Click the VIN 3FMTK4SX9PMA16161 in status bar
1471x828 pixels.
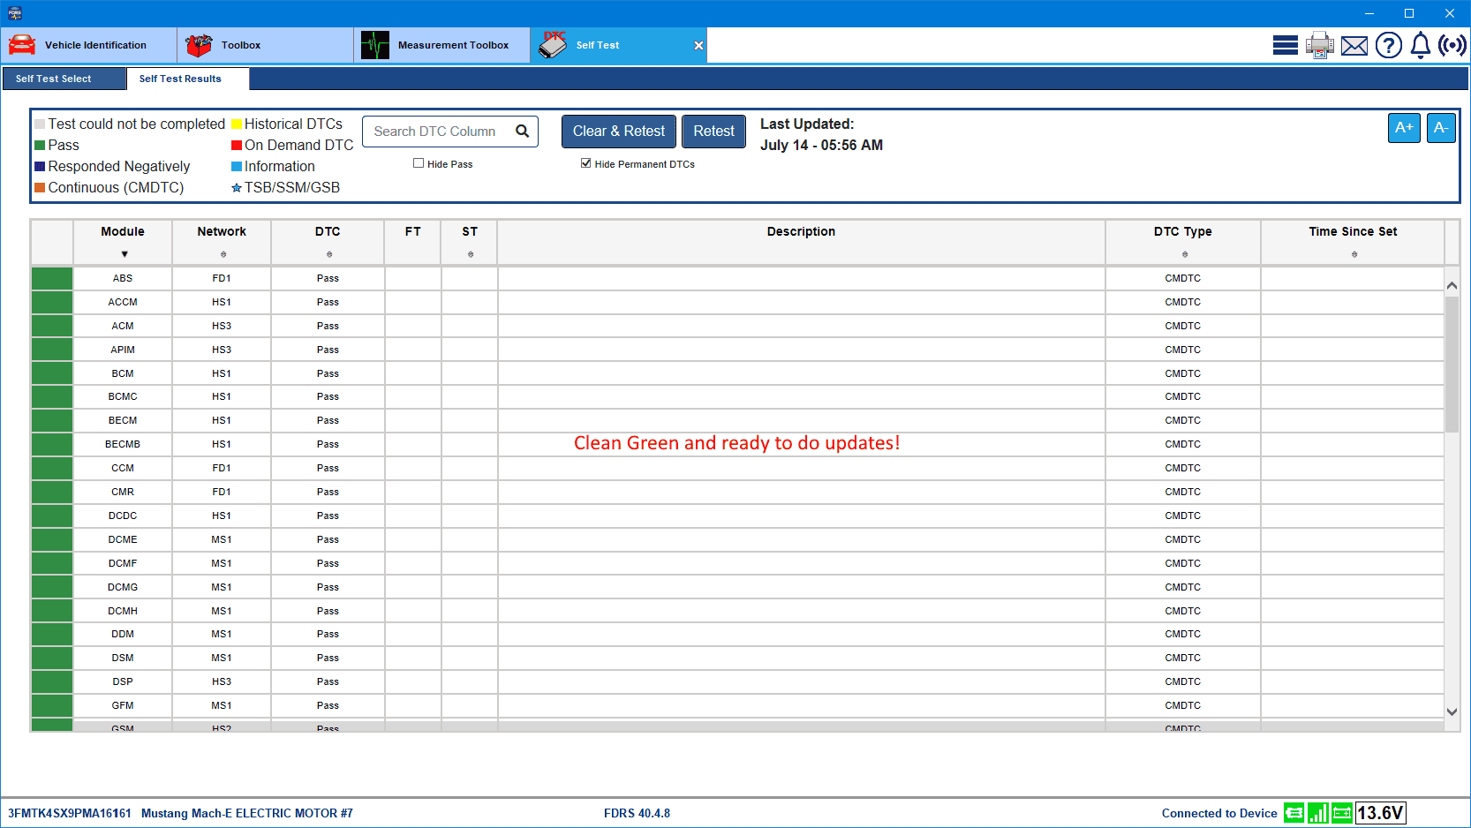point(70,813)
